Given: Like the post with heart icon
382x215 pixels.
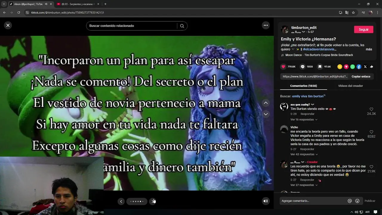Looking at the screenshot, I should click(x=284, y=67).
